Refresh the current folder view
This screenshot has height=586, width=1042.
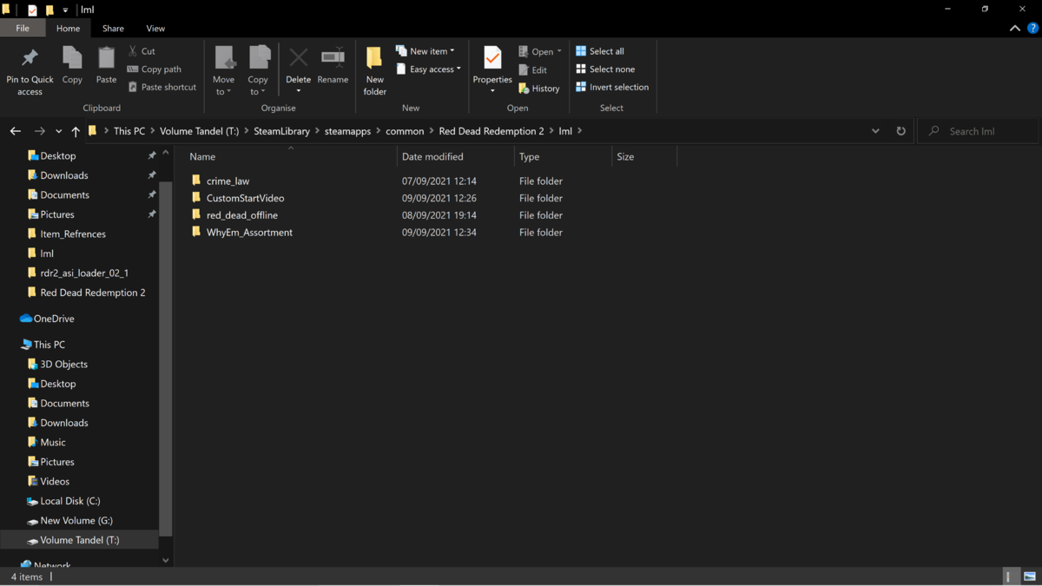pos(900,131)
